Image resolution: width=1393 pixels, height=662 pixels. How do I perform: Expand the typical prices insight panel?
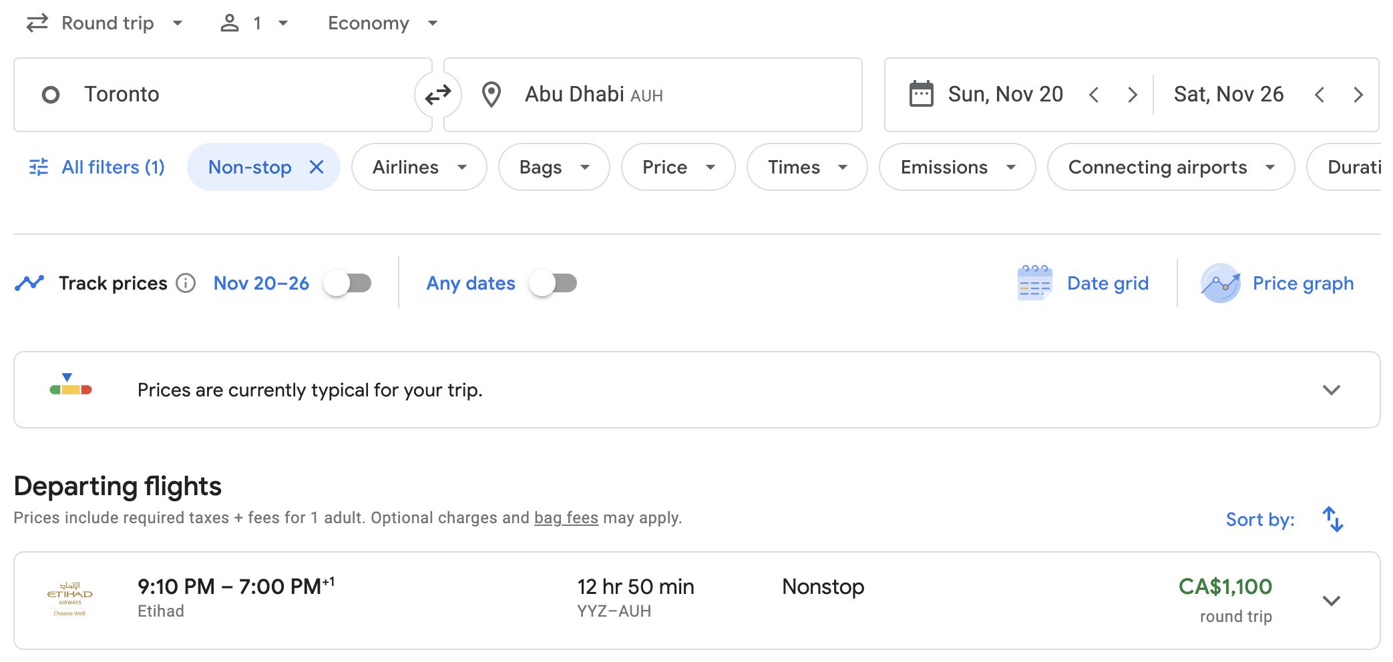click(1331, 390)
